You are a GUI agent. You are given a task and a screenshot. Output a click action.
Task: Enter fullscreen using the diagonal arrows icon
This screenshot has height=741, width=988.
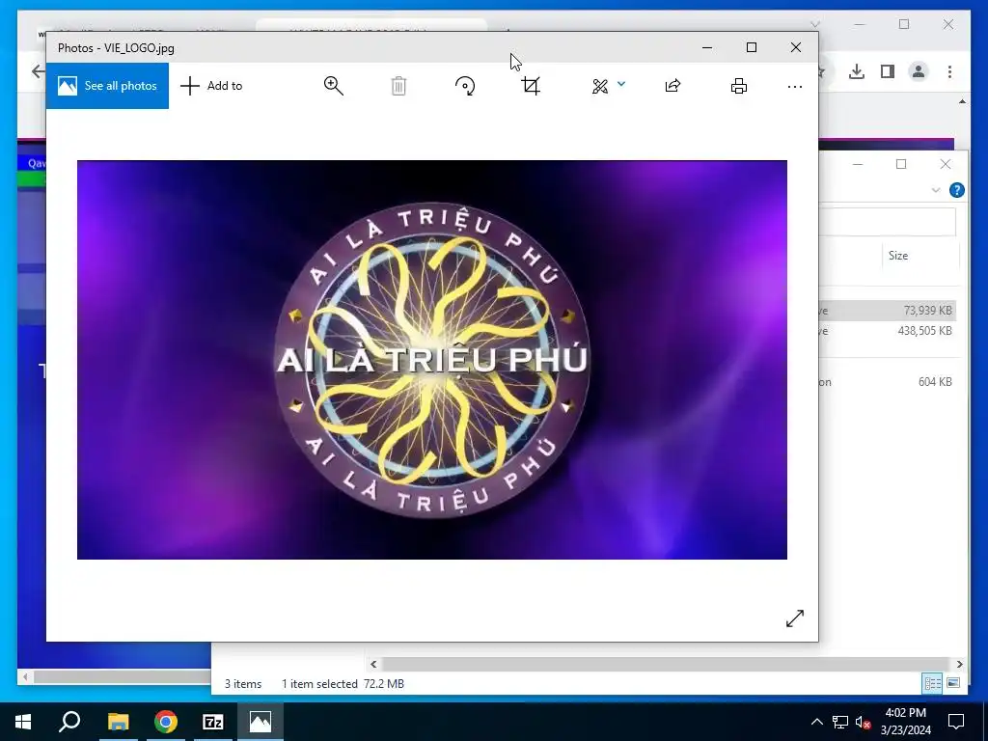point(795,618)
